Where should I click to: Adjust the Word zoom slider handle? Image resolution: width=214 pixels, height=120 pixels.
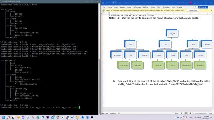click(201, 113)
